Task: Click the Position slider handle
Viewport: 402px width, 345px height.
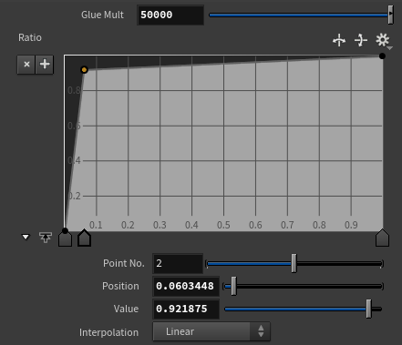Action: click(x=233, y=286)
